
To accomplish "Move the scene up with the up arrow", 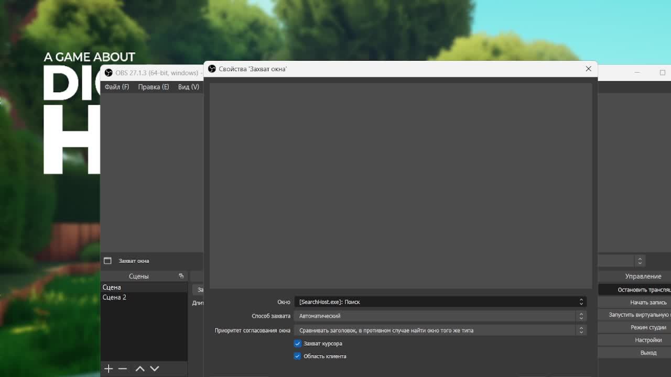I will (140, 369).
